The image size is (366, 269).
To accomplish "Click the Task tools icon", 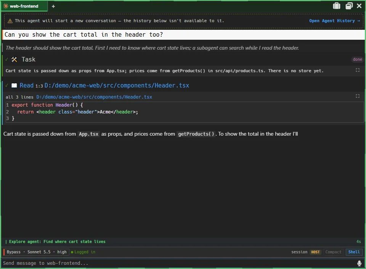I will [x=14, y=60].
